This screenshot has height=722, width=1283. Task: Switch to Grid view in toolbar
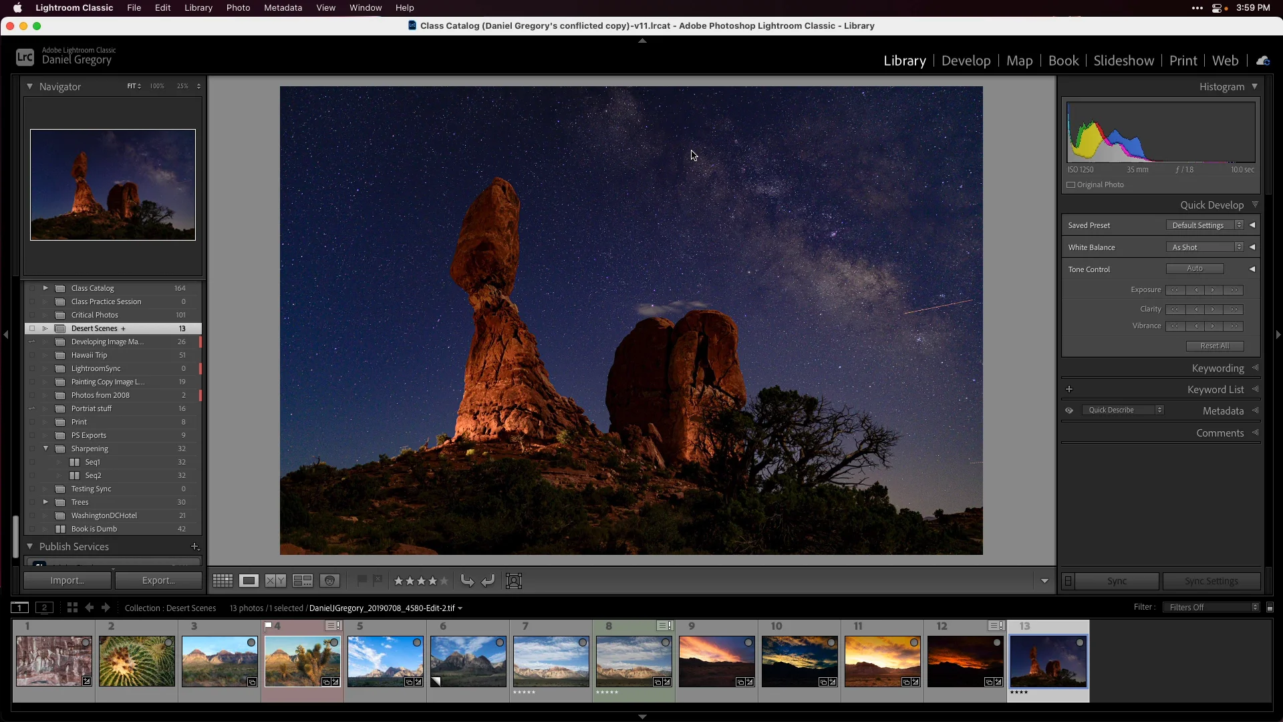tap(223, 581)
